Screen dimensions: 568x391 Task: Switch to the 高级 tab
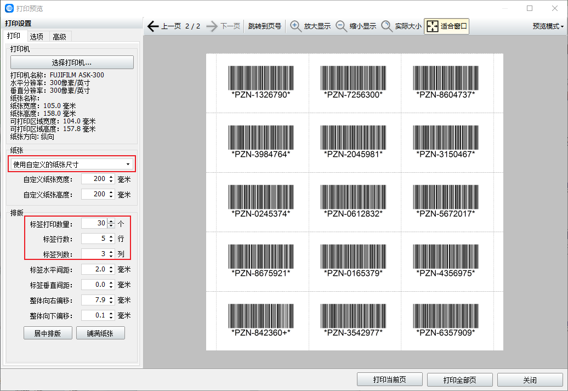tap(59, 37)
